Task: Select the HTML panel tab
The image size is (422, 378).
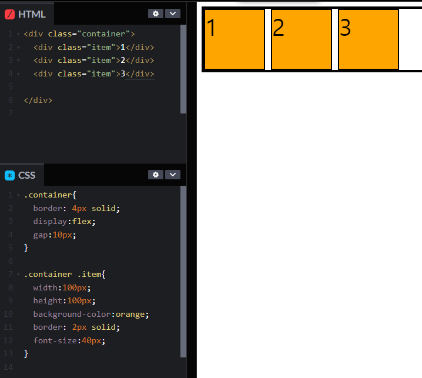Action: pos(27,14)
